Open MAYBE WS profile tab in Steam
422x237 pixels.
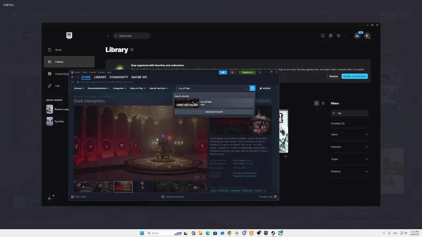click(139, 77)
